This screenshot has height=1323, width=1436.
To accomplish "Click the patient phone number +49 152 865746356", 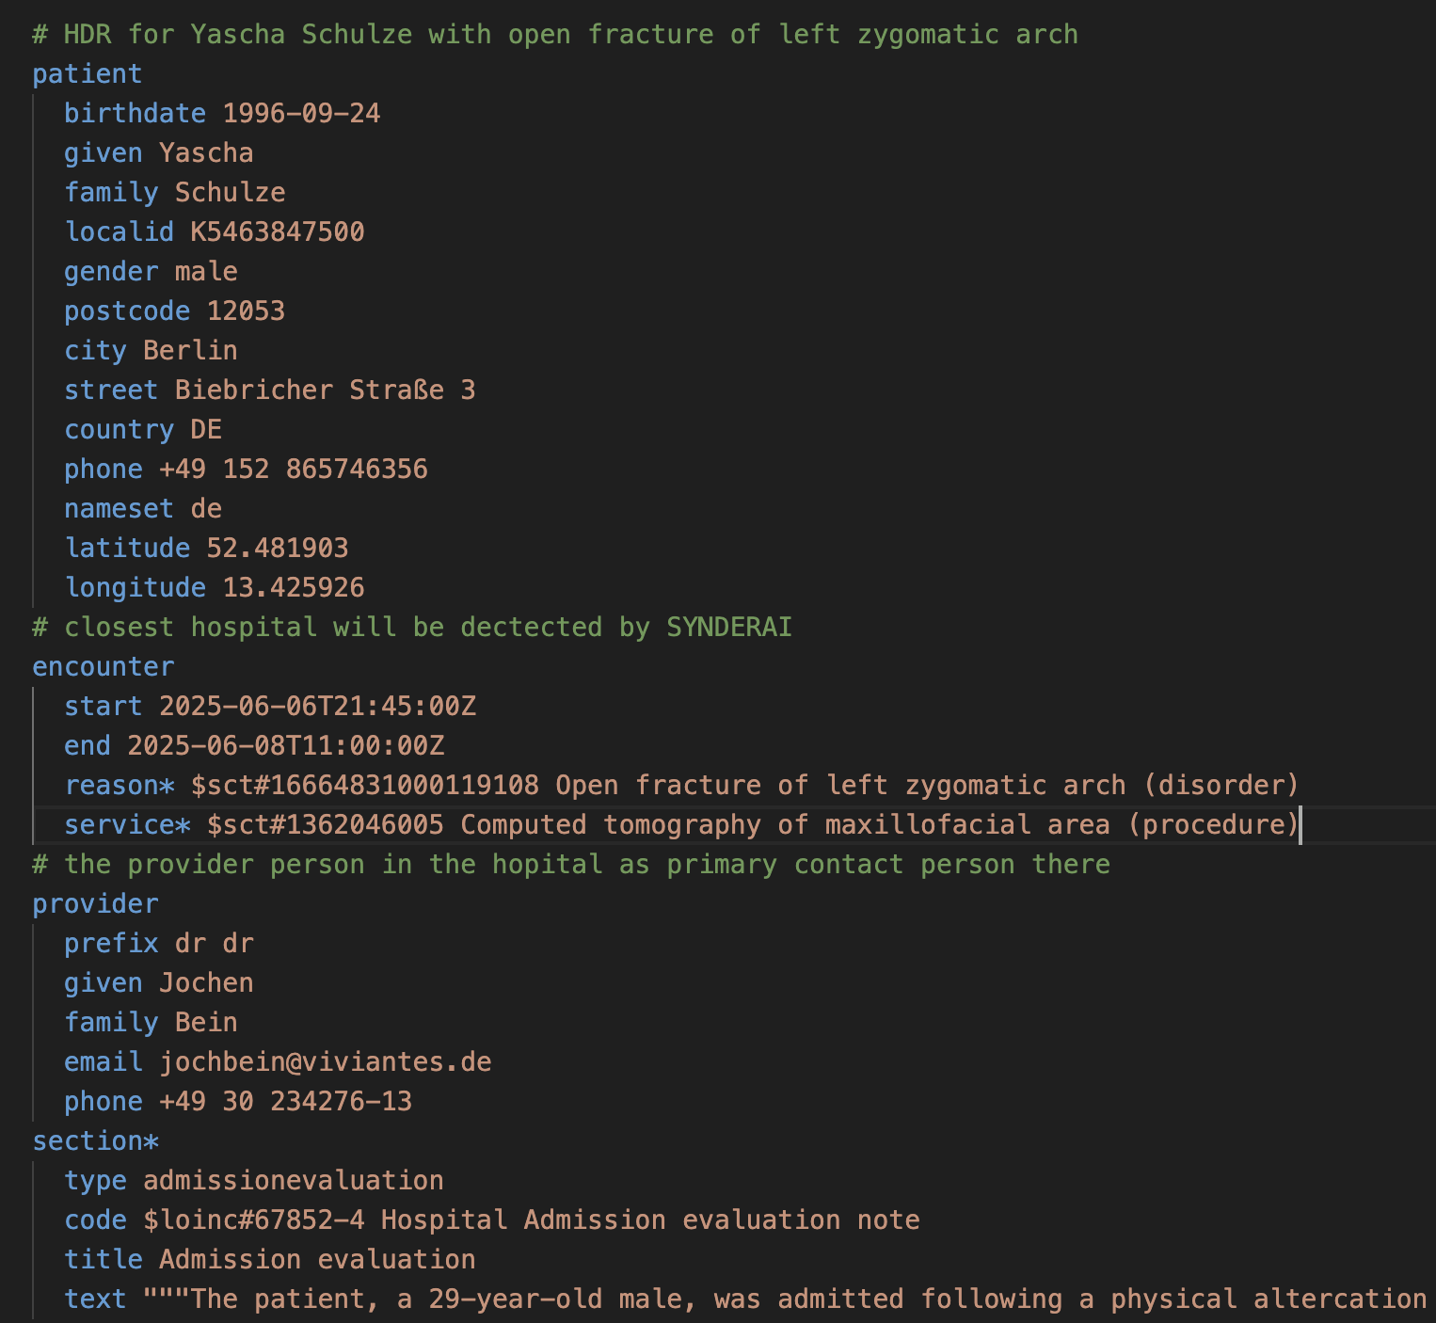I will click(293, 470).
